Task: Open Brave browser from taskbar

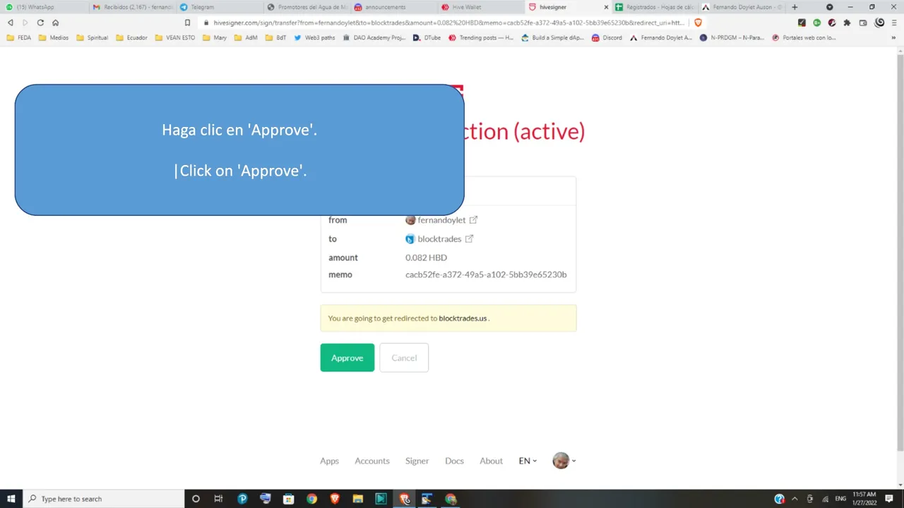Action: (x=335, y=499)
